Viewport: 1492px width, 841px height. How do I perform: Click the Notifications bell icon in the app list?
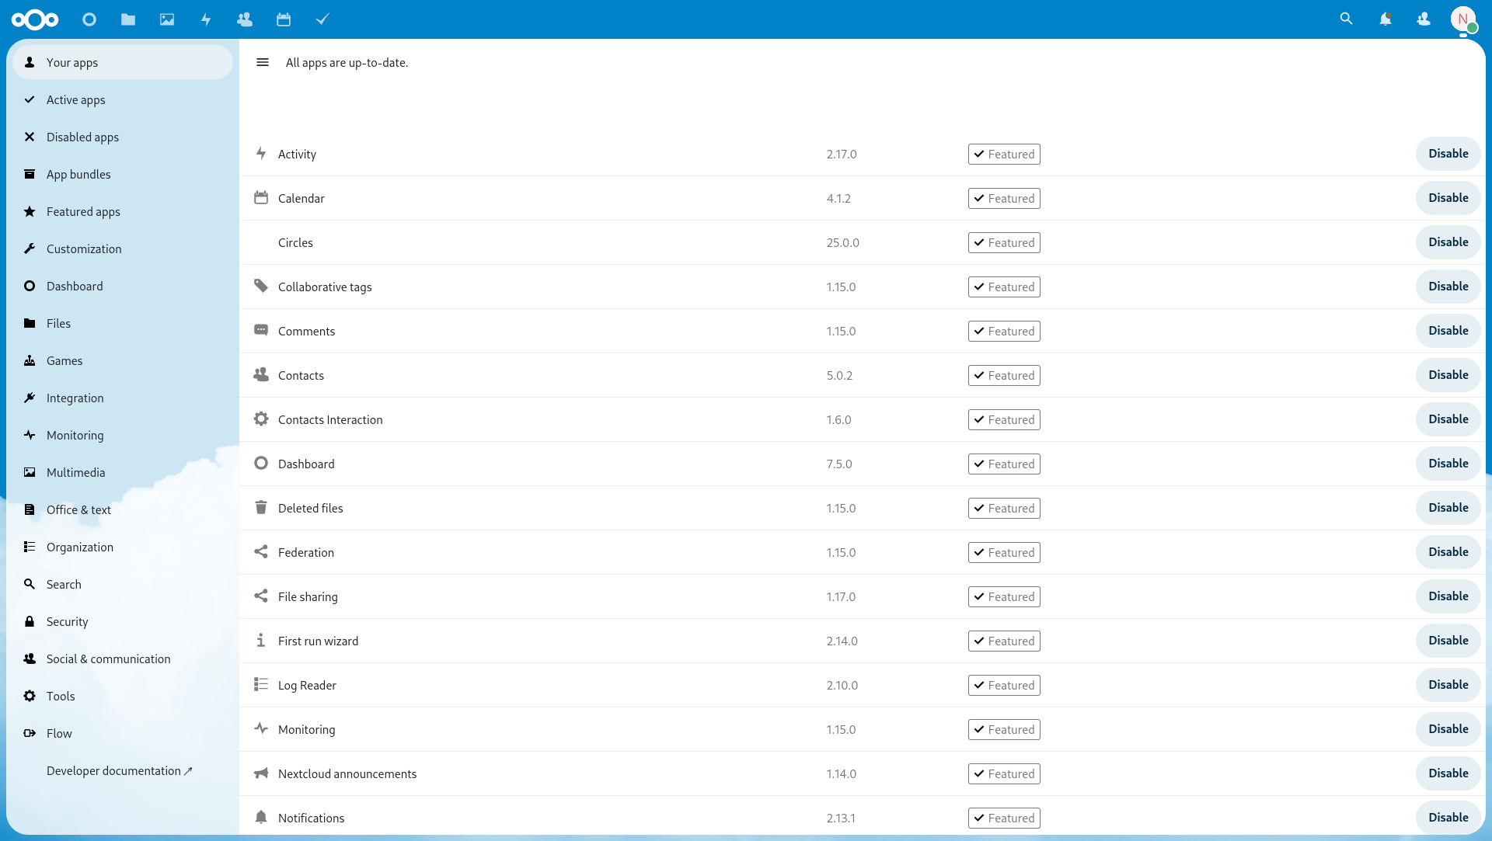click(261, 818)
